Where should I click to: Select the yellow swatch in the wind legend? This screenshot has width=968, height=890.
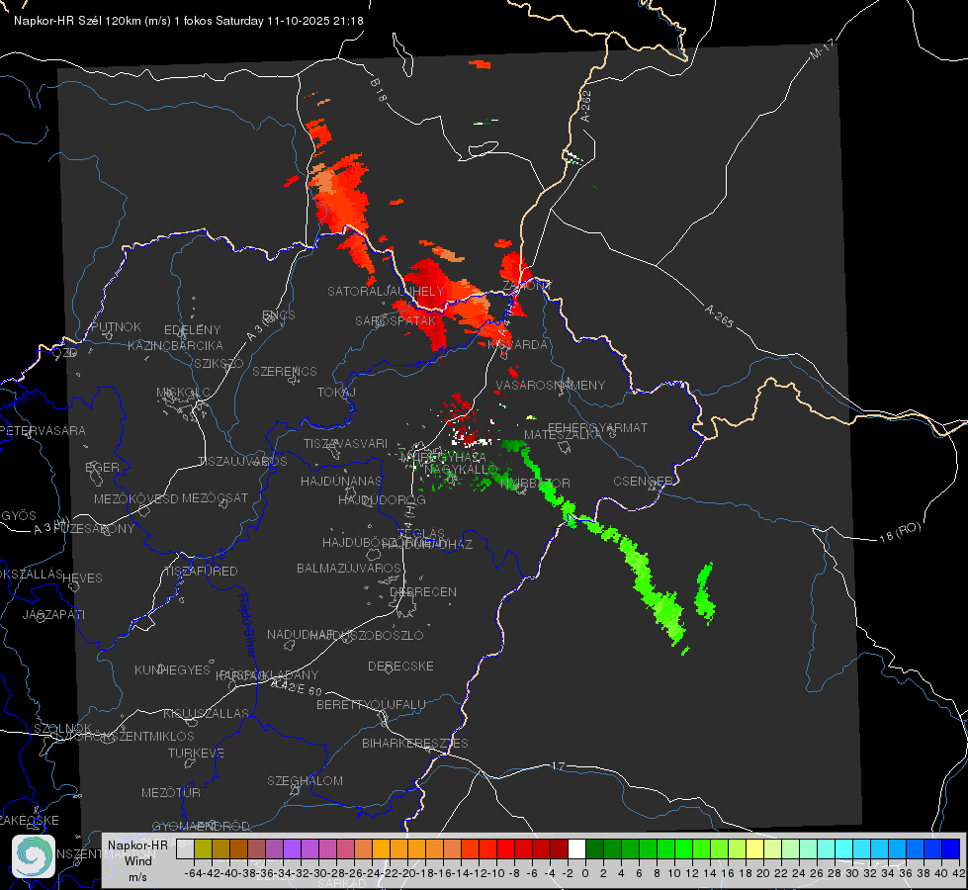click(755, 848)
